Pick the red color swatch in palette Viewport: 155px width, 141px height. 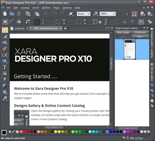click(25, 132)
